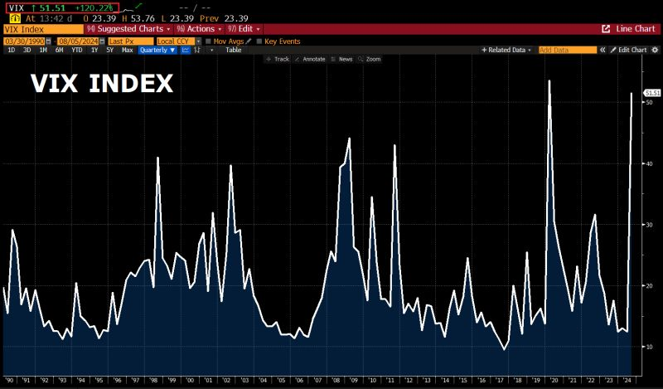The height and width of the screenshot is (389, 663).
Task: Select the 1Y range tab
Action: pos(94,50)
